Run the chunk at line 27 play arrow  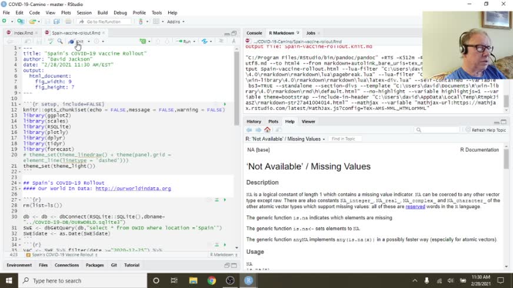[x=225, y=200]
